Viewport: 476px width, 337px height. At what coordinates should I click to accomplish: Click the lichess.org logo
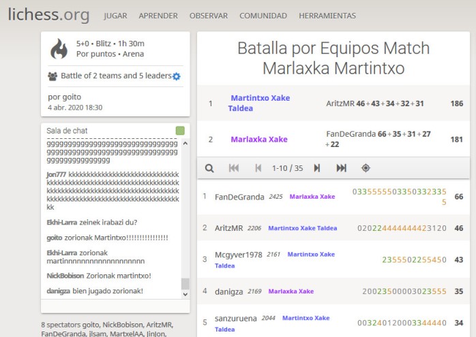click(49, 15)
